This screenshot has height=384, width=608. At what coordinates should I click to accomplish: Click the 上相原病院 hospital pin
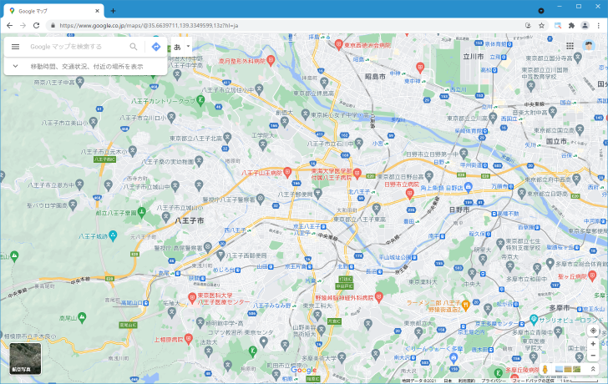(189, 338)
